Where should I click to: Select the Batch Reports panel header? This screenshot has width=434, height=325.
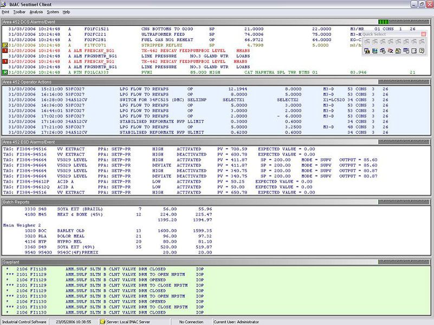pyautogui.click(x=163, y=201)
